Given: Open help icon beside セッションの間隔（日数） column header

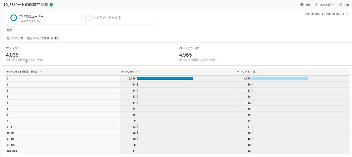Looking at the screenshot, I should tap(40, 72).
